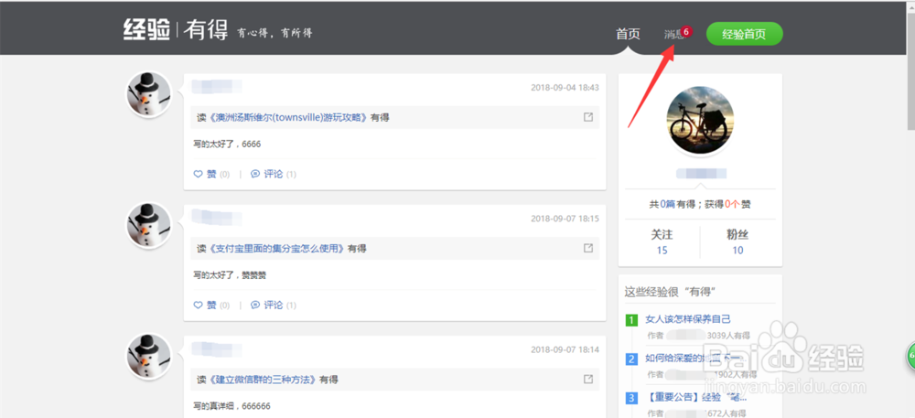This screenshot has height=418, width=915.
Task: Open comments on 集分宝 post
Action: pyautogui.click(x=273, y=305)
